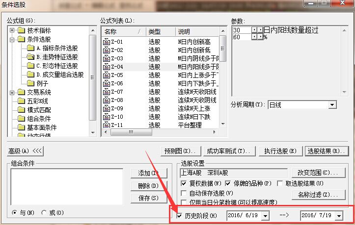Click the open B.走势特征选股 folder icon

(30, 57)
